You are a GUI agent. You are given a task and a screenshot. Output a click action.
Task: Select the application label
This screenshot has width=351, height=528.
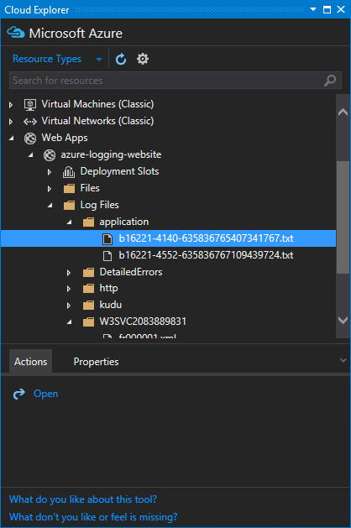(x=124, y=222)
